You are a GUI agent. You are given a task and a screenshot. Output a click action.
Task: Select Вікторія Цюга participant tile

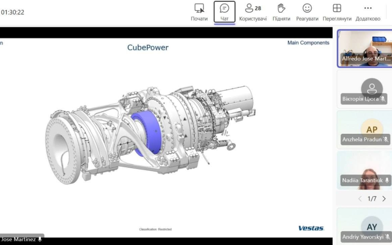click(x=365, y=89)
